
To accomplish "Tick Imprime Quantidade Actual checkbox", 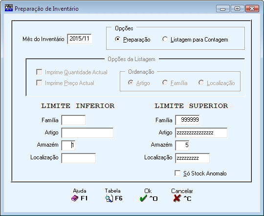I will (x=39, y=72).
